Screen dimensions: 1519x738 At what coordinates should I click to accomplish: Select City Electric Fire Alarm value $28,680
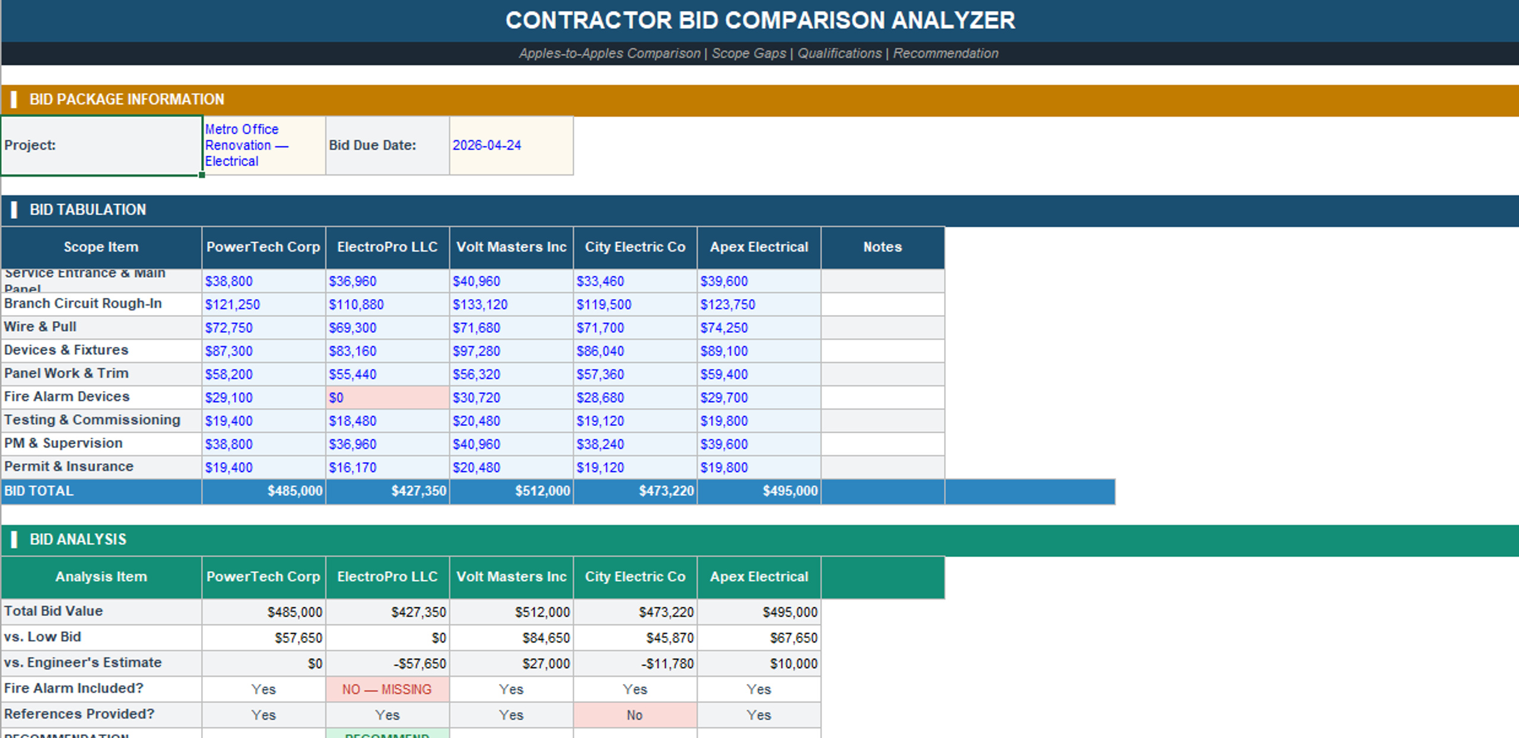[x=635, y=397]
